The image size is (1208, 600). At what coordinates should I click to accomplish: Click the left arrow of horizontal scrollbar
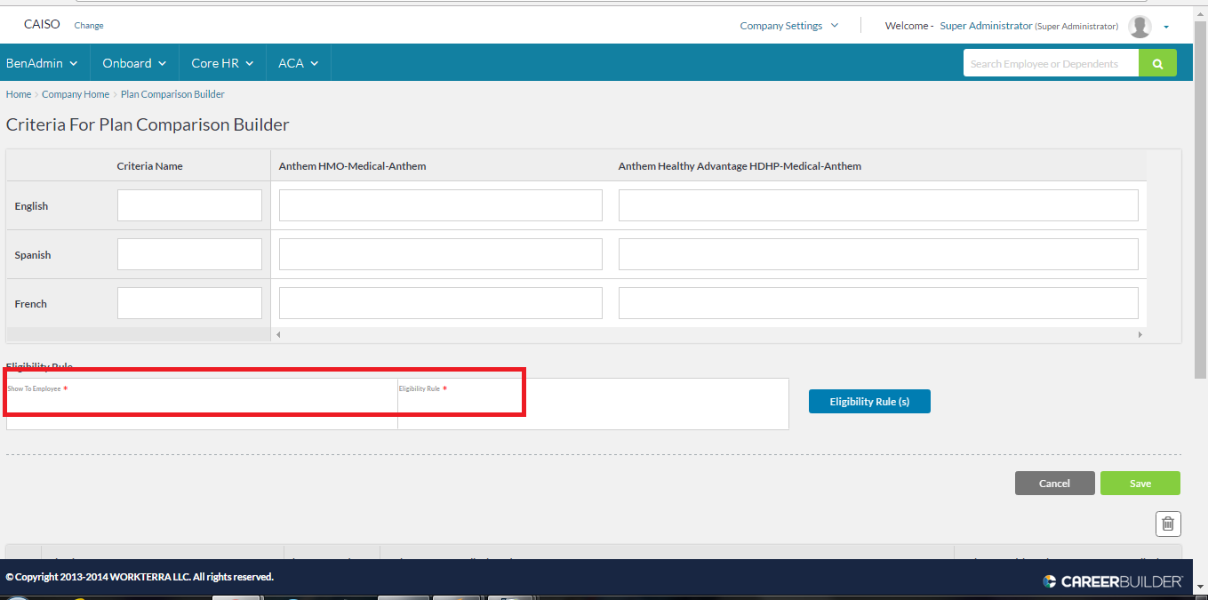tap(277, 335)
